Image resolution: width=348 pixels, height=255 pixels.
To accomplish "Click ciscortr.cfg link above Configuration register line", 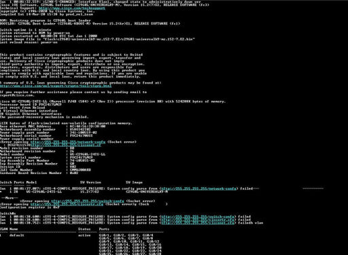I will pos(67,204).
